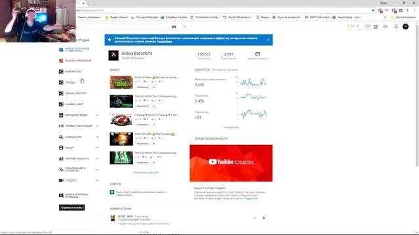Go to next new features card arrow

(264, 218)
